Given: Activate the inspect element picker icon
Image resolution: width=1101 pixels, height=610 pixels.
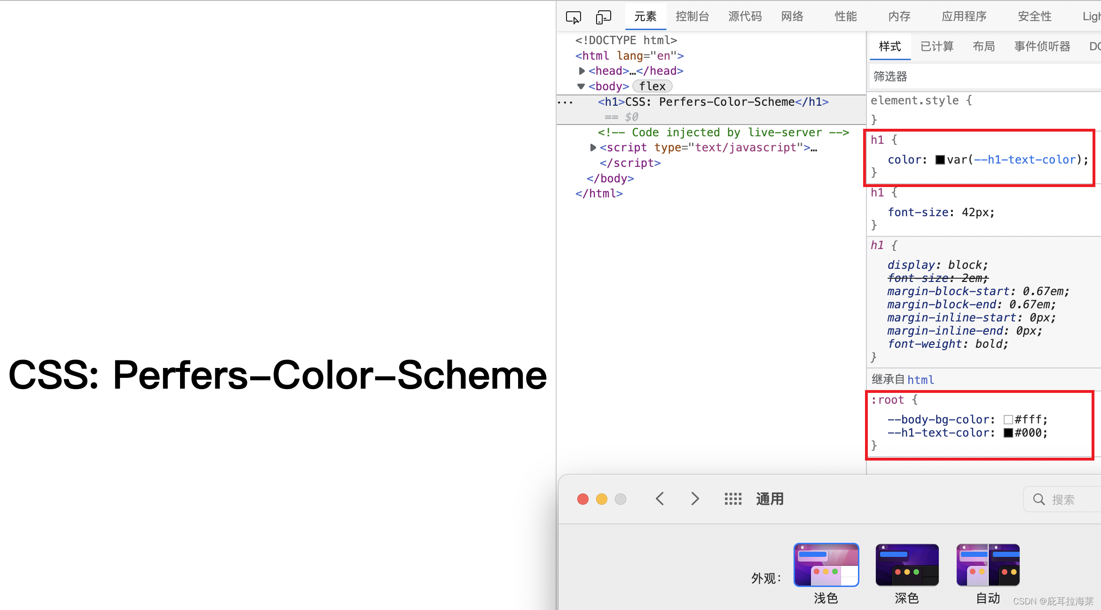Looking at the screenshot, I should click(x=573, y=17).
